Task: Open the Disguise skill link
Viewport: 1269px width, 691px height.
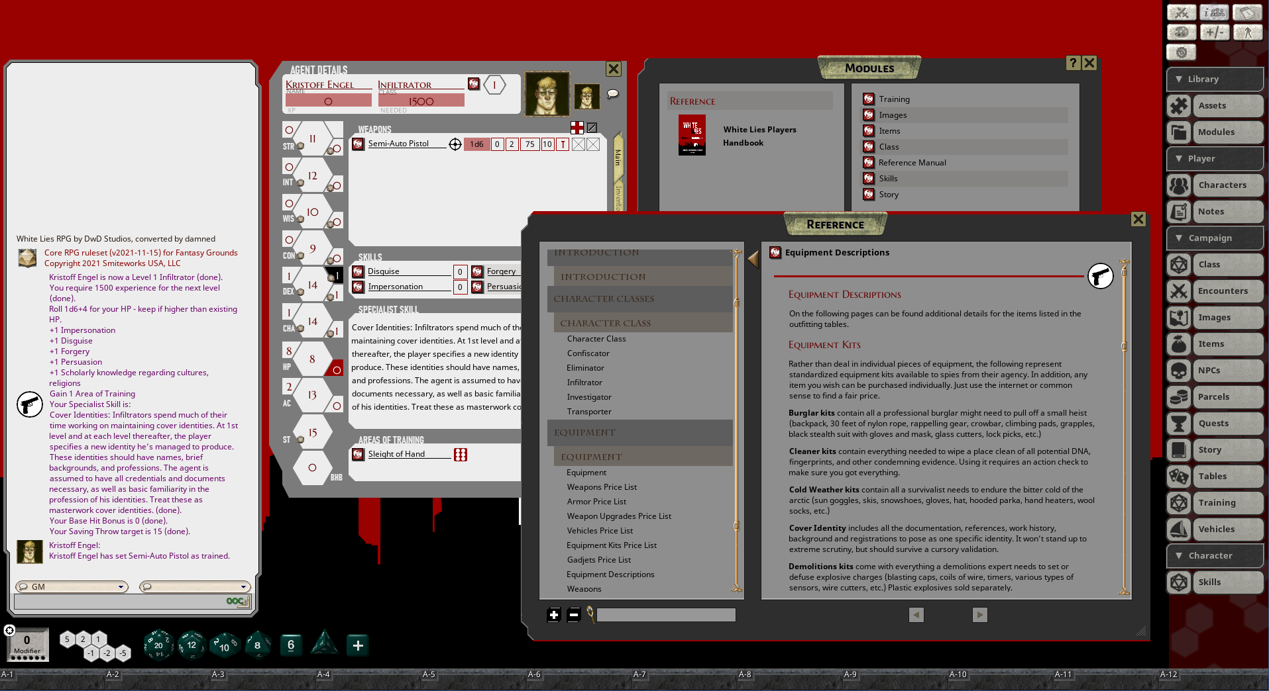Action: 384,271
